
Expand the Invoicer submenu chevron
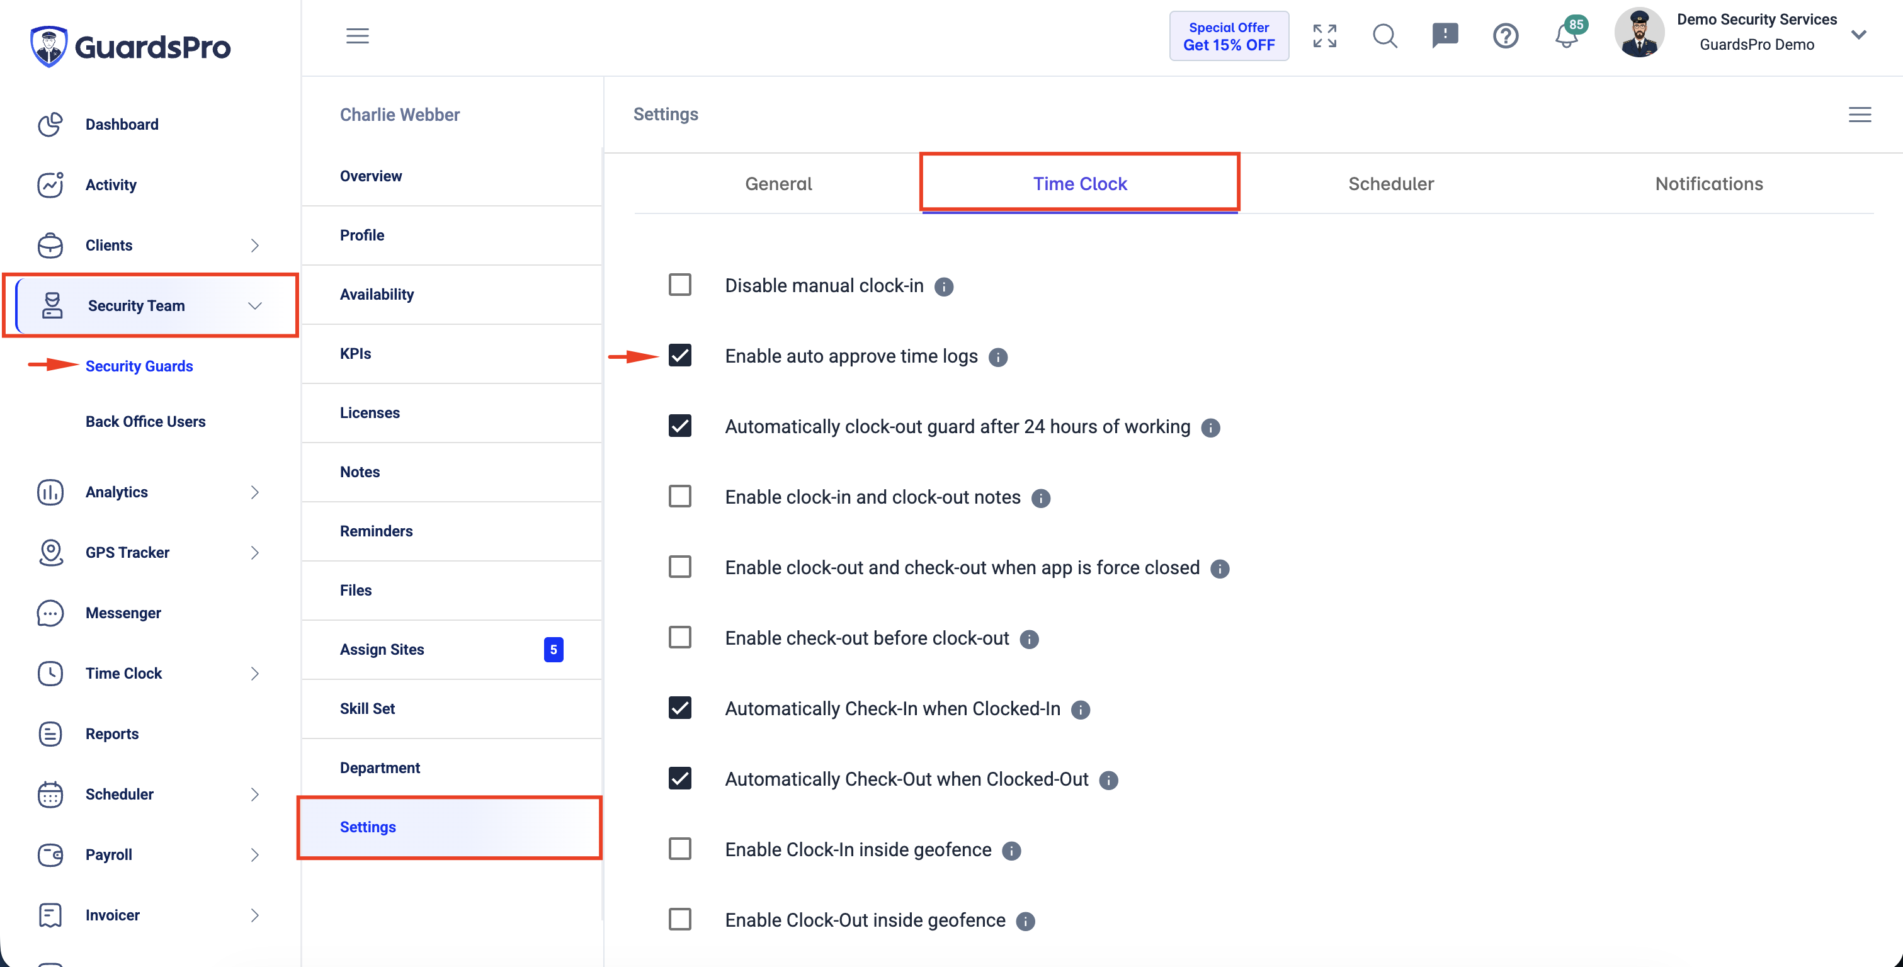(255, 915)
